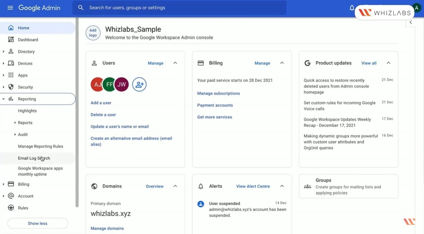Open Rules in sidebar
The height and width of the screenshot is (234, 424).
pyautogui.click(x=23, y=208)
